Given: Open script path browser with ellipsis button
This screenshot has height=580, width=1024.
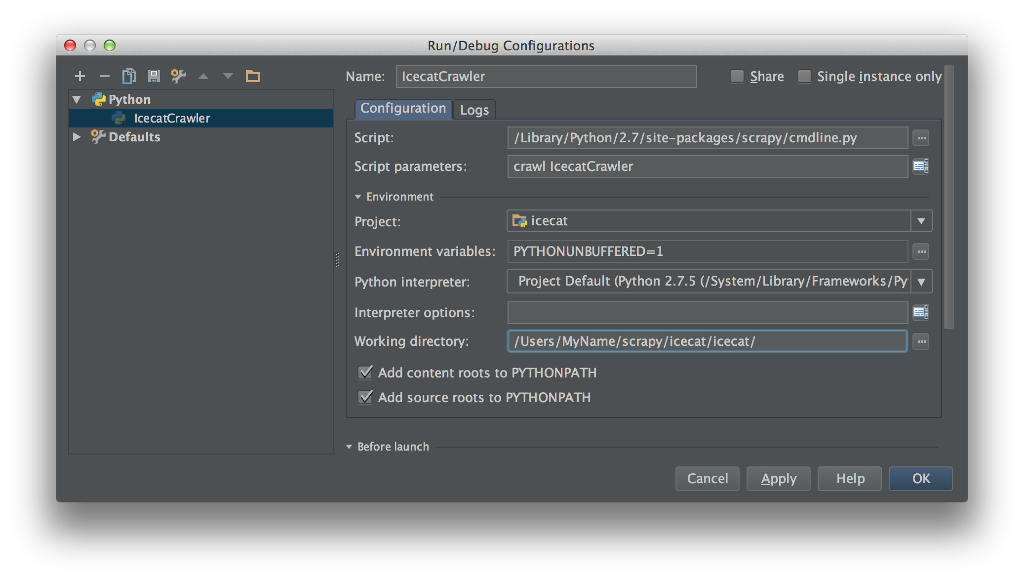Looking at the screenshot, I should 920,138.
